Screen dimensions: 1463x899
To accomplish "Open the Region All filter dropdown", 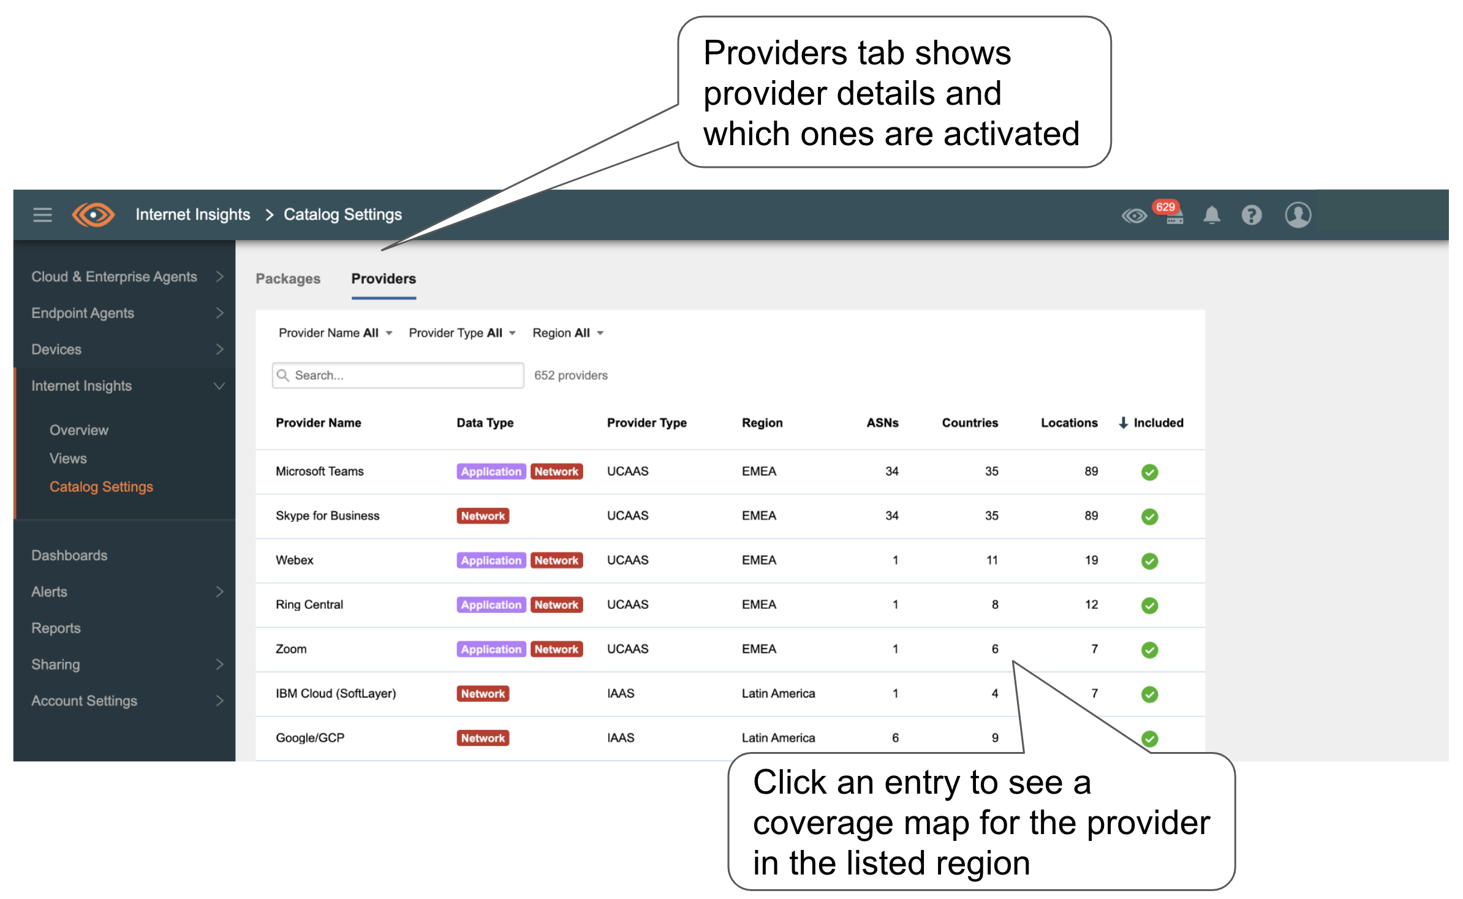I will pos(568,333).
